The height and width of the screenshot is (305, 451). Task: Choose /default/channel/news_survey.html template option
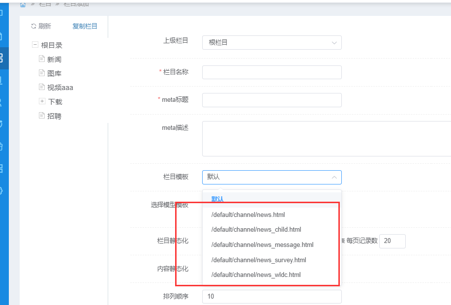click(272, 260)
